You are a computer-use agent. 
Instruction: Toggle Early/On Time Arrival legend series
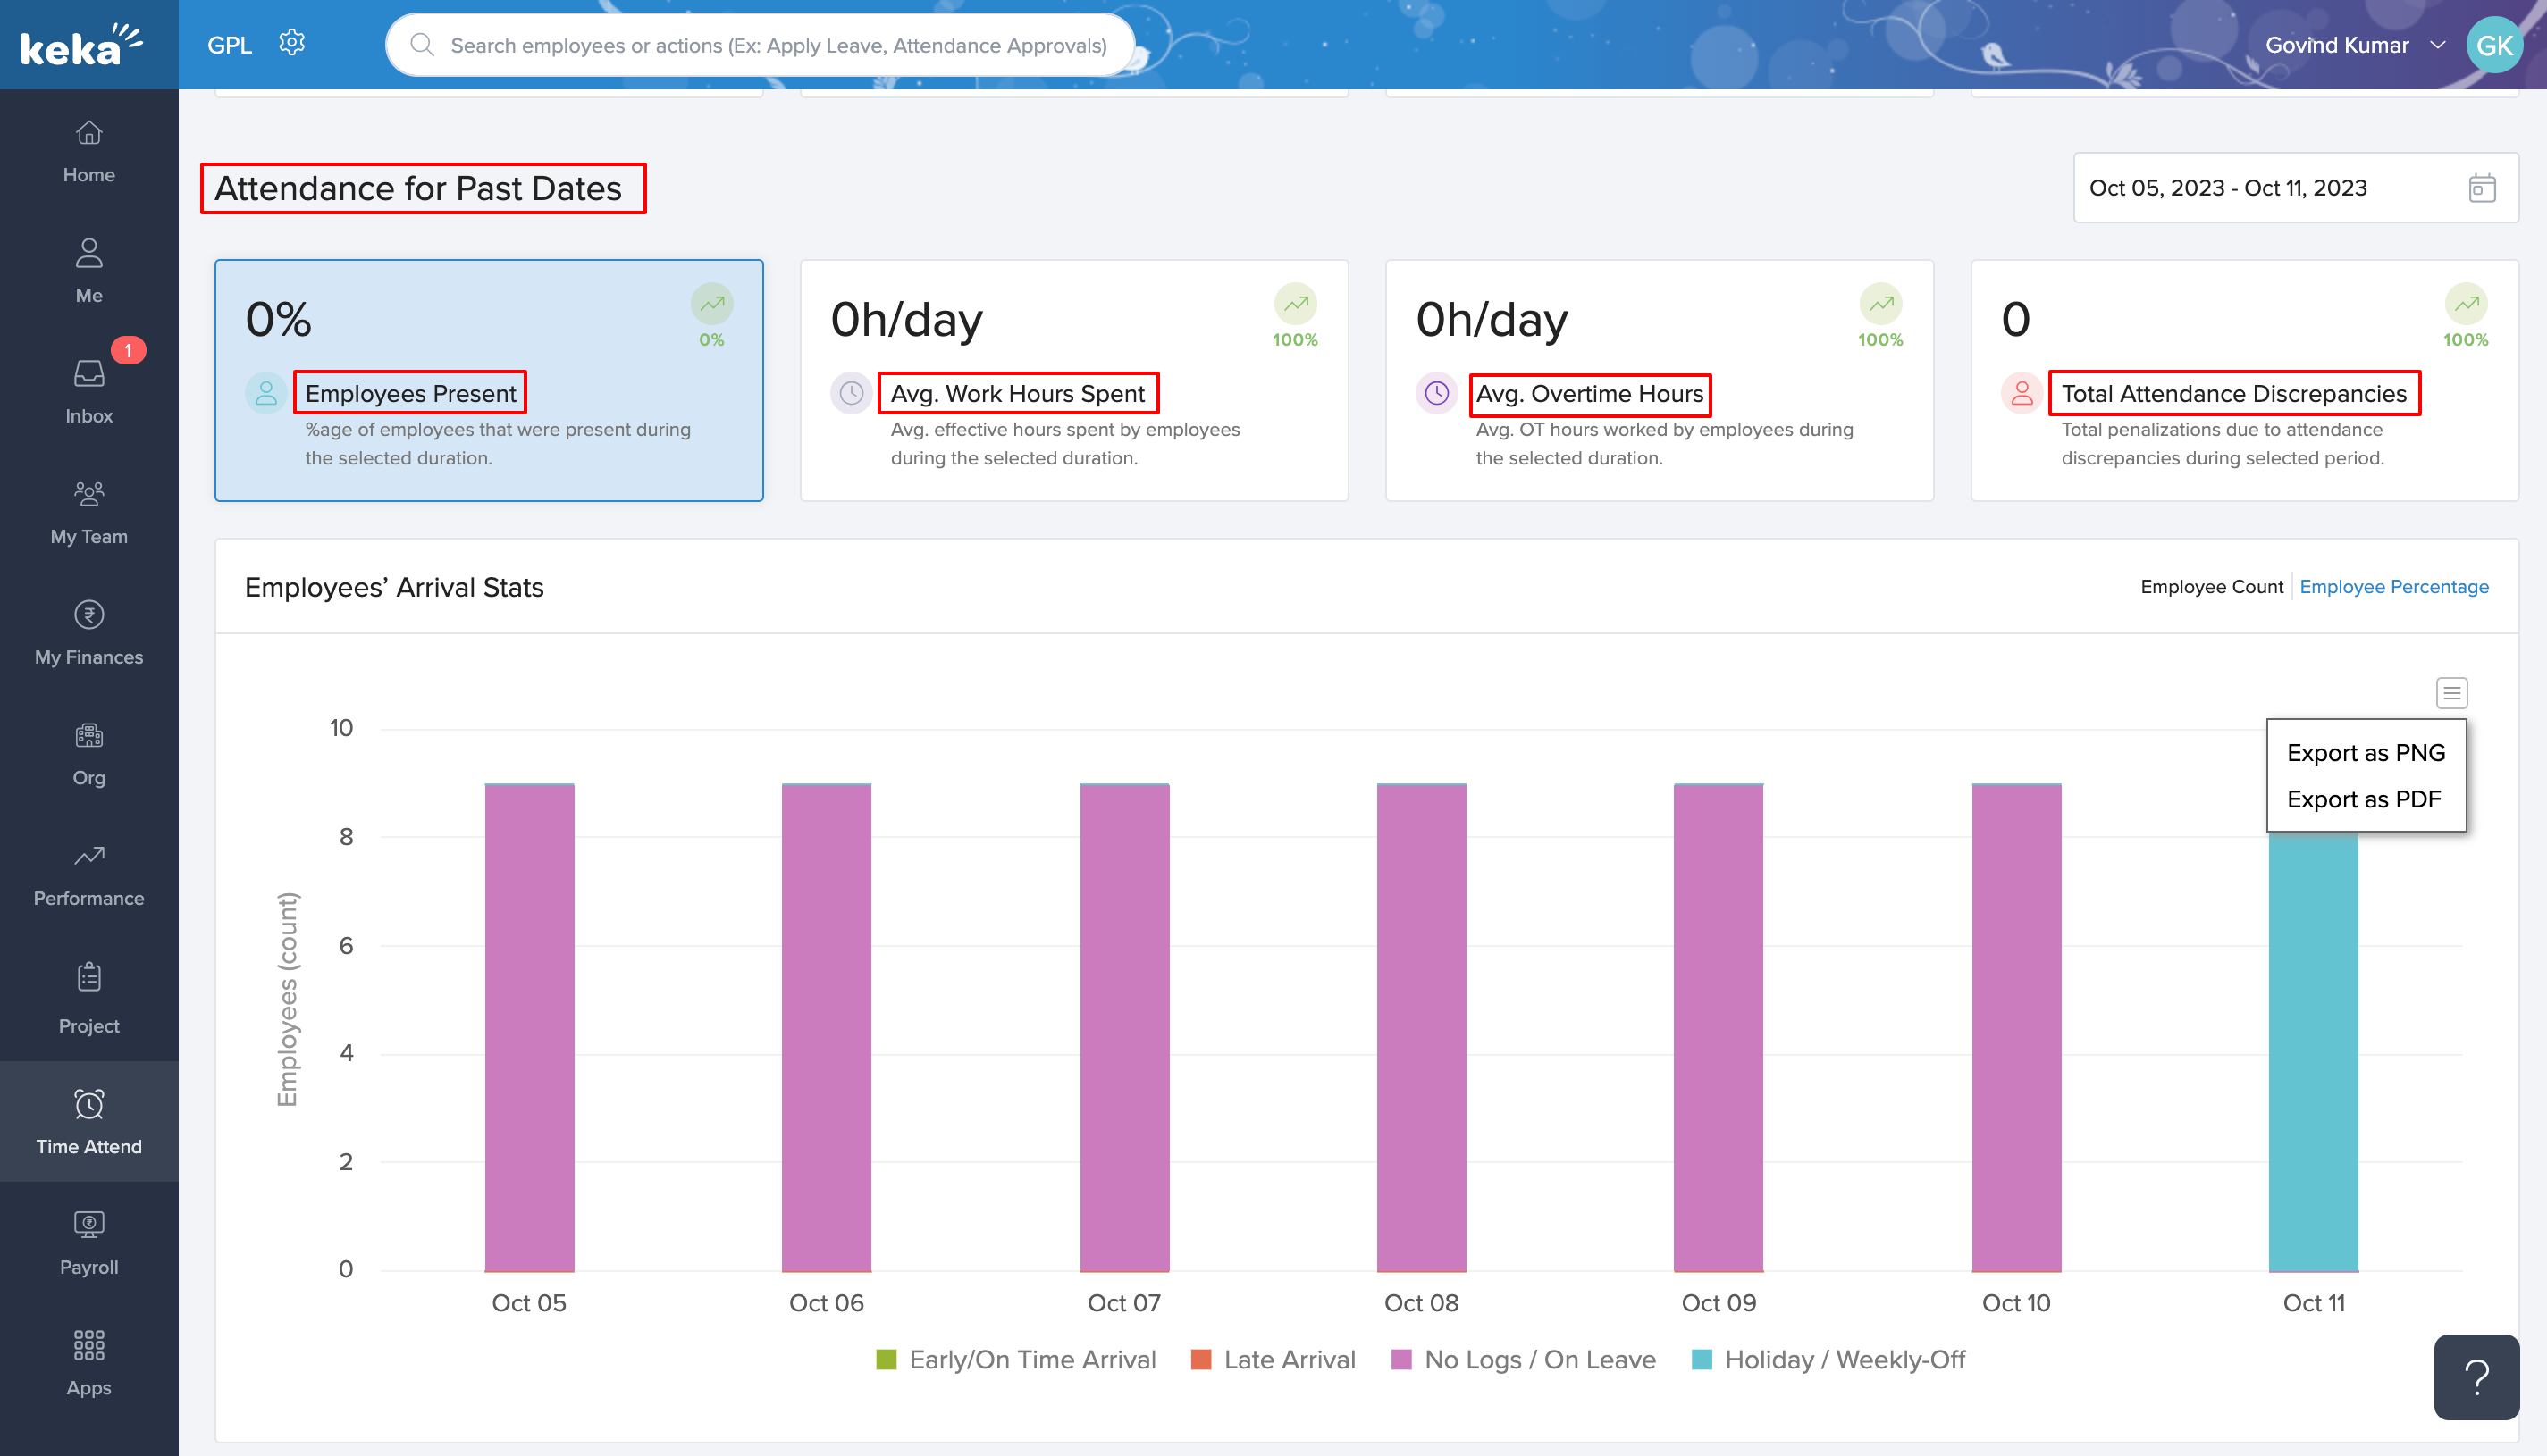(x=1016, y=1360)
